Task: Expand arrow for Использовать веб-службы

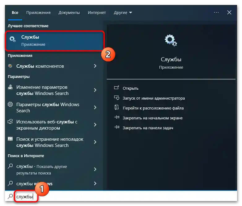Action: (95, 125)
